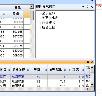Expand the 计量情况 tree node
Image resolution: width=102 pixels, height=96 pixels.
(x=39, y=23)
